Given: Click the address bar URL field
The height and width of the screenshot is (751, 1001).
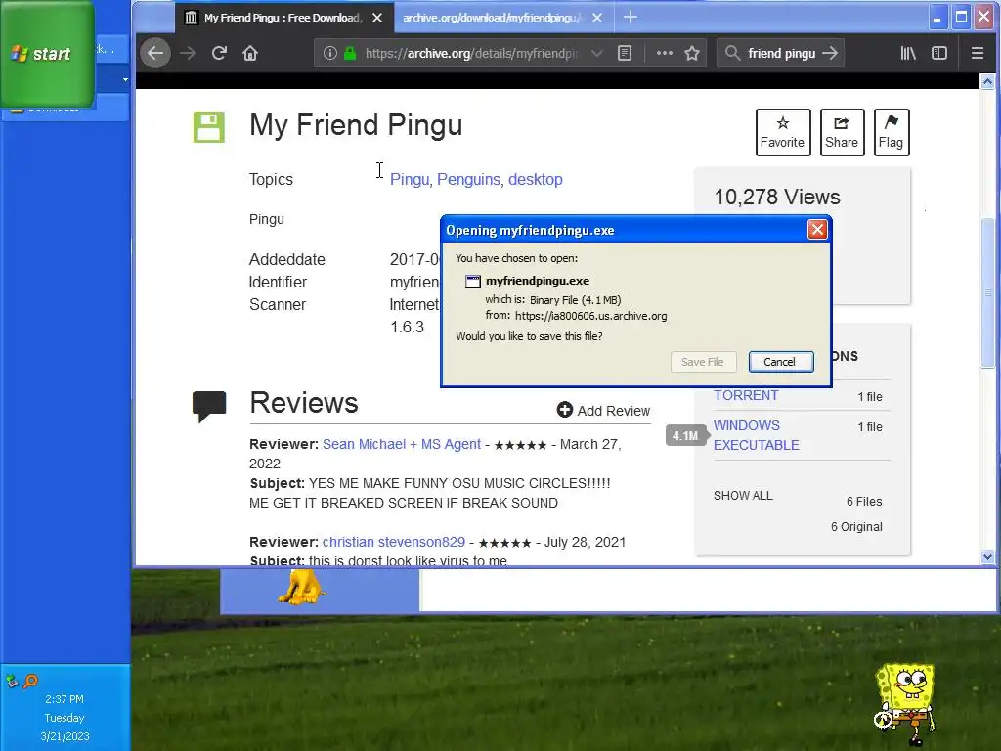Looking at the screenshot, I should click(472, 53).
